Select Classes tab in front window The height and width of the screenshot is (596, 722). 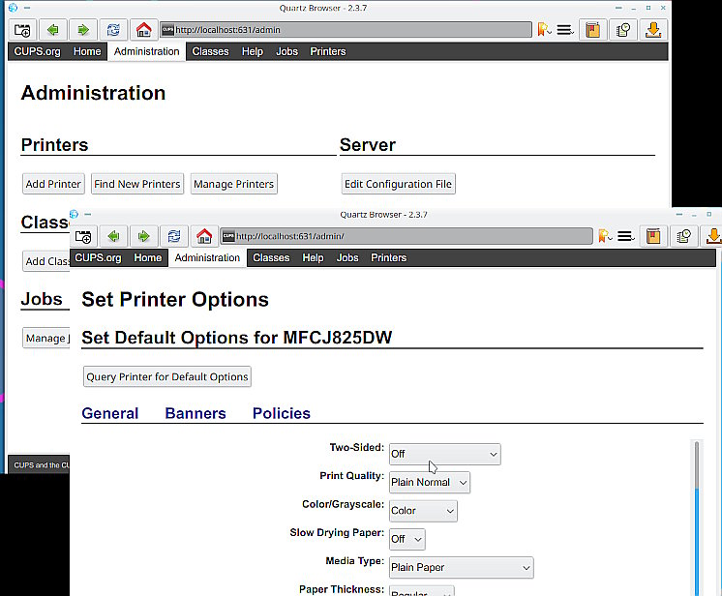[271, 257]
